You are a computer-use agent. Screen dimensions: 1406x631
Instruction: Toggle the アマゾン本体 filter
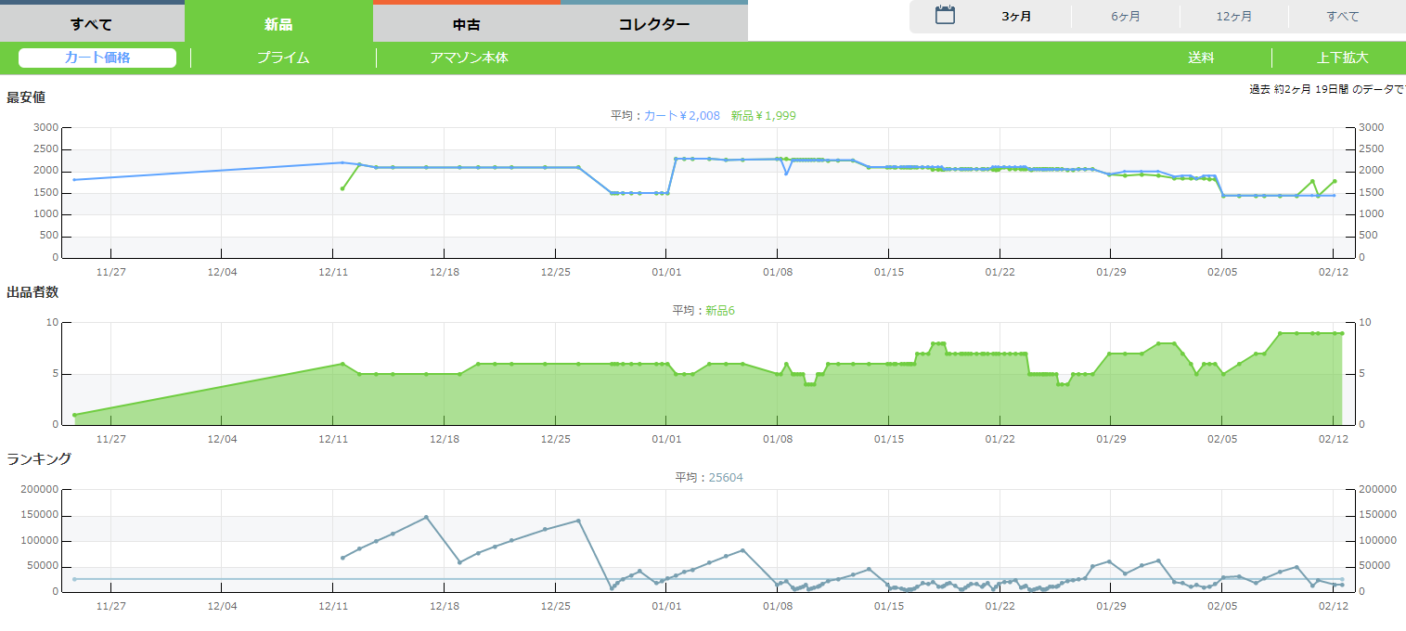[x=469, y=58]
